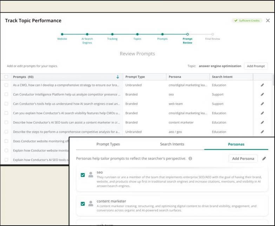Click the Add Persona button
Viewport: 275px width, 226px height.
click(243, 159)
